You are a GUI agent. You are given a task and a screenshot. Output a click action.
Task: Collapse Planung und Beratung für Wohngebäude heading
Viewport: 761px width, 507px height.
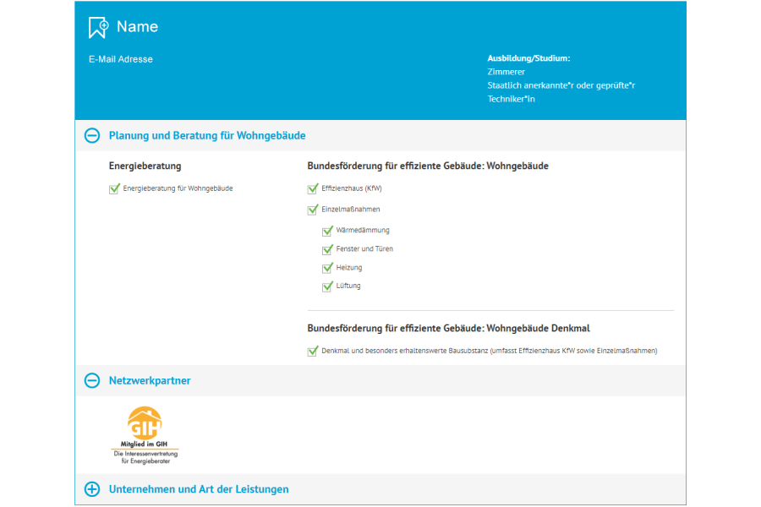click(207, 135)
